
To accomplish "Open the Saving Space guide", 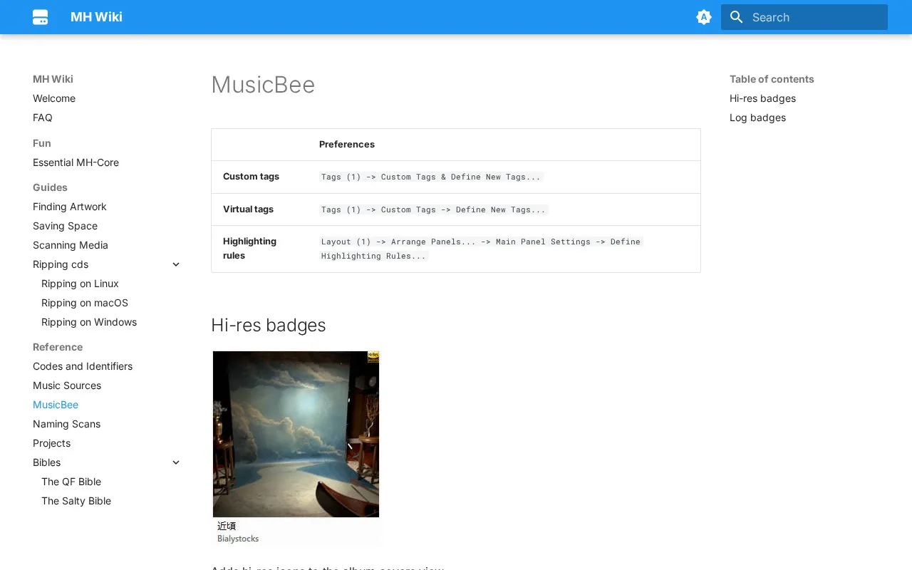I will 65,226.
